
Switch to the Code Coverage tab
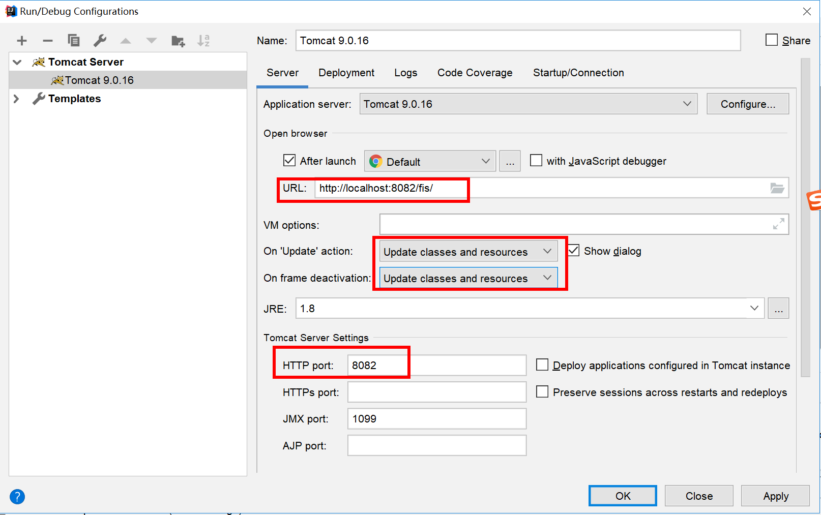coord(475,73)
